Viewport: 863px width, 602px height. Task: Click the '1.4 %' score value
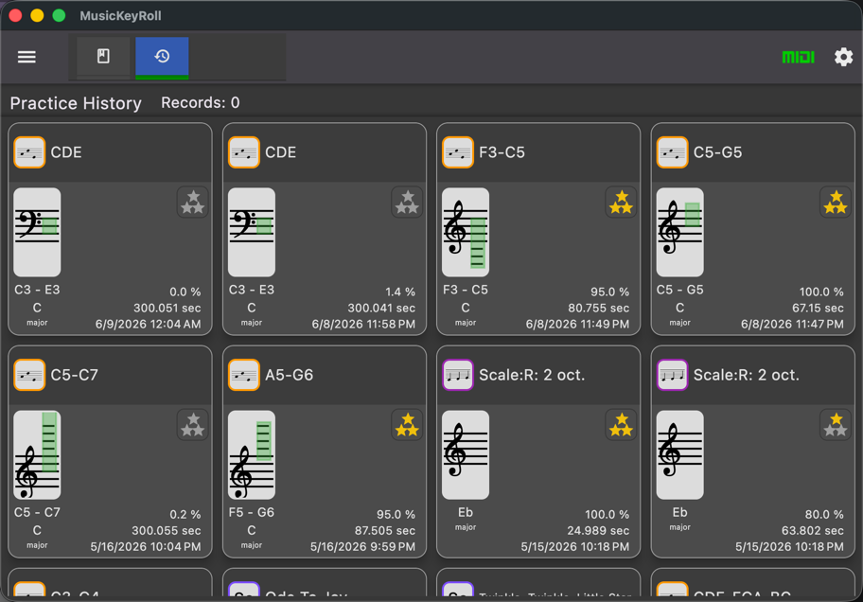(400, 292)
